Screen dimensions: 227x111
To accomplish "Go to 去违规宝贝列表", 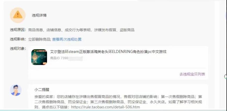I will pos(192,74).
